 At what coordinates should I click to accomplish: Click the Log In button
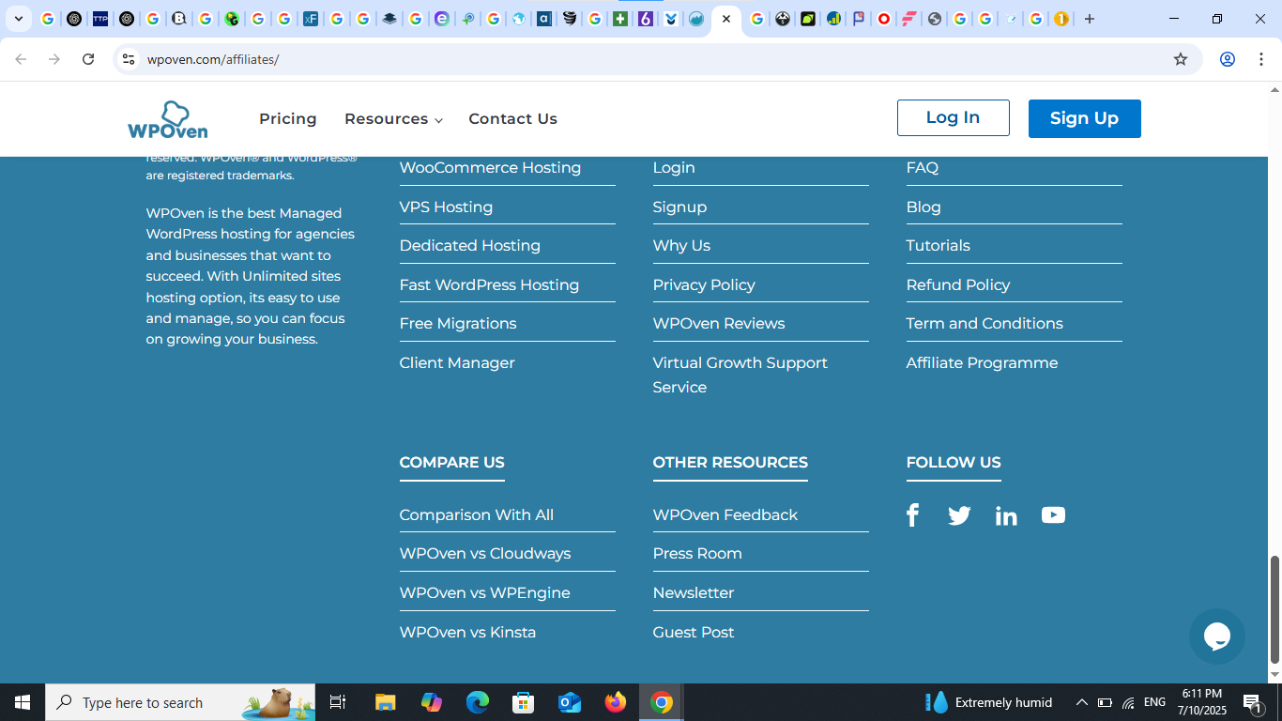953,118
